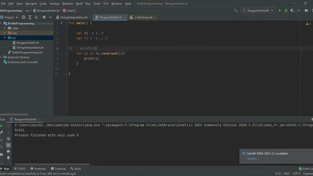The width and height of the screenshot is (313, 176).
Task: Open the File menu
Action: click(x=3, y=3)
